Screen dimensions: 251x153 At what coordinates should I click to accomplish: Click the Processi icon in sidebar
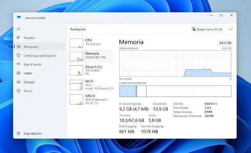coord(19,37)
